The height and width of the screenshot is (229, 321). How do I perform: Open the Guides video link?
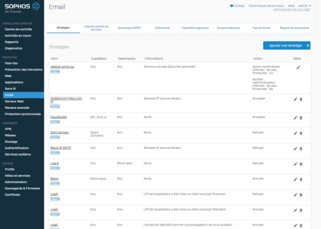tap(237, 6)
